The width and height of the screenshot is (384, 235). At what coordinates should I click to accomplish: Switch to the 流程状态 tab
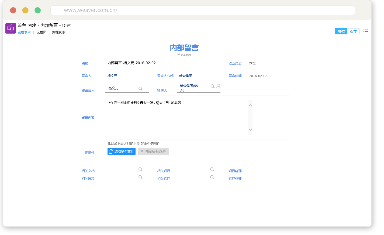click(58, 32)
